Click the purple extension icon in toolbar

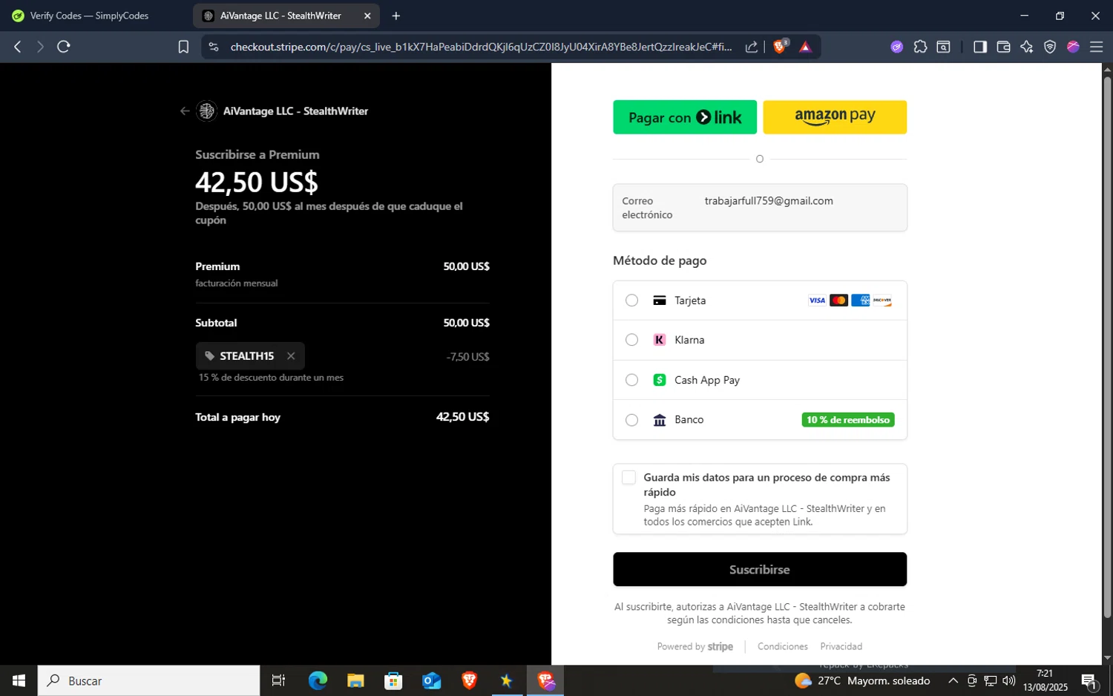point(897,47)
